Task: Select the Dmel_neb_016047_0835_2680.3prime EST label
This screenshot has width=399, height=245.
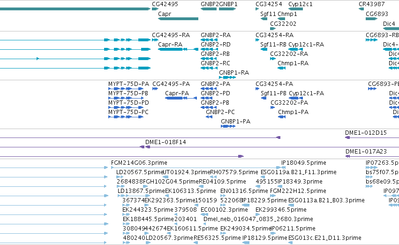Action: click(x=258, y=219)
